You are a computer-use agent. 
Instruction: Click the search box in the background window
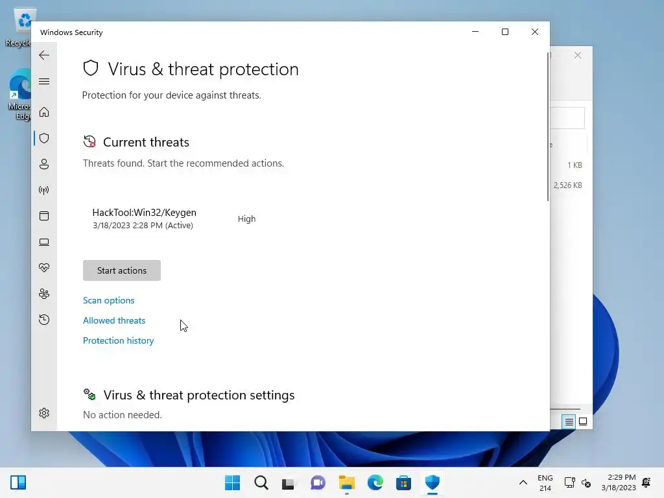pyautogui.click(x=567, y=118)
